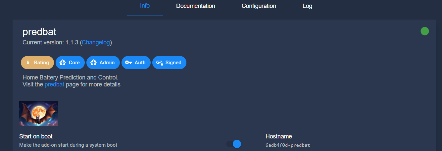This screenshot has height=151, width=442.
Task: Click the Rating 5 badge
Action: [x=37, y=63]
